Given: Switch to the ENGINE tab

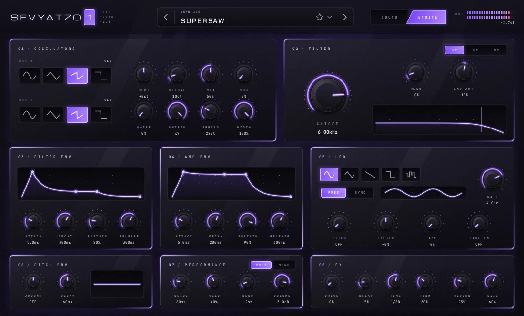Looking at the screenshot, I should coord(427,17).
